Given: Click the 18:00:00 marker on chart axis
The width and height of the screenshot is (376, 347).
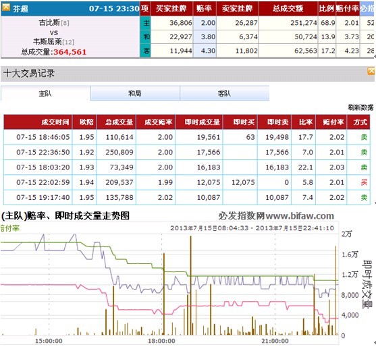Looking at the screenshot, I should [161, 341].
